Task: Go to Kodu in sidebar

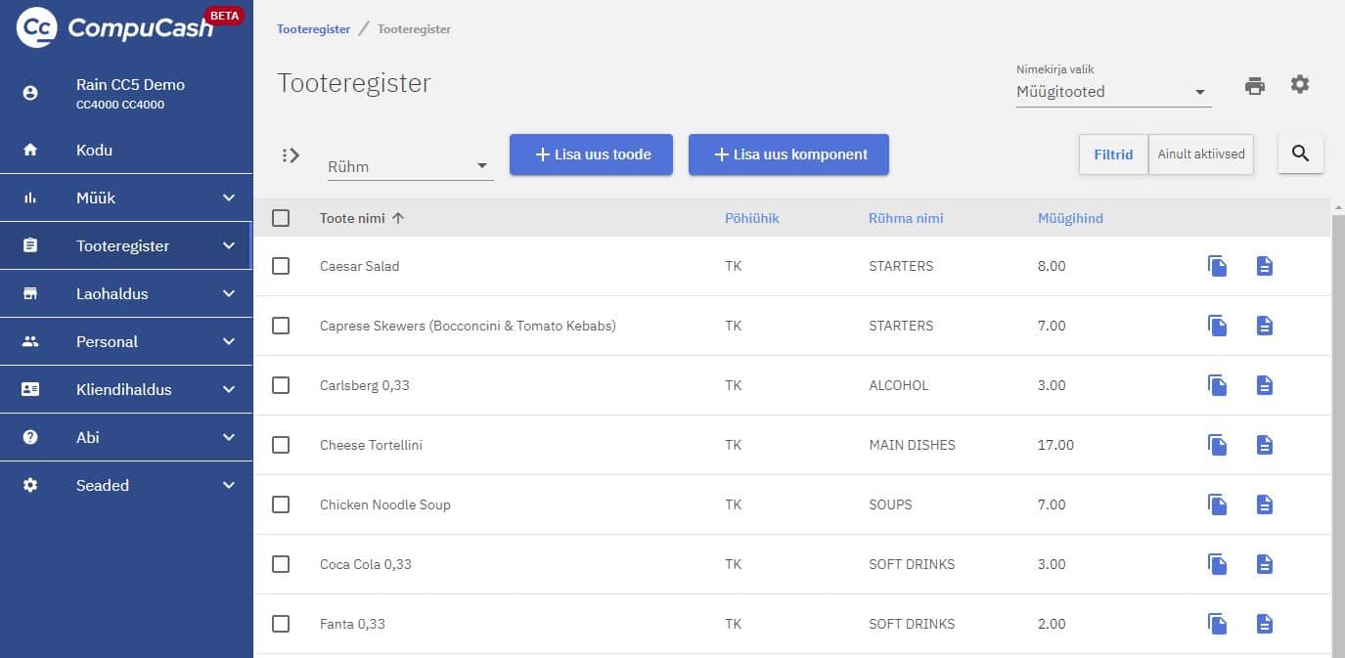Action: (x=94, y=150)
